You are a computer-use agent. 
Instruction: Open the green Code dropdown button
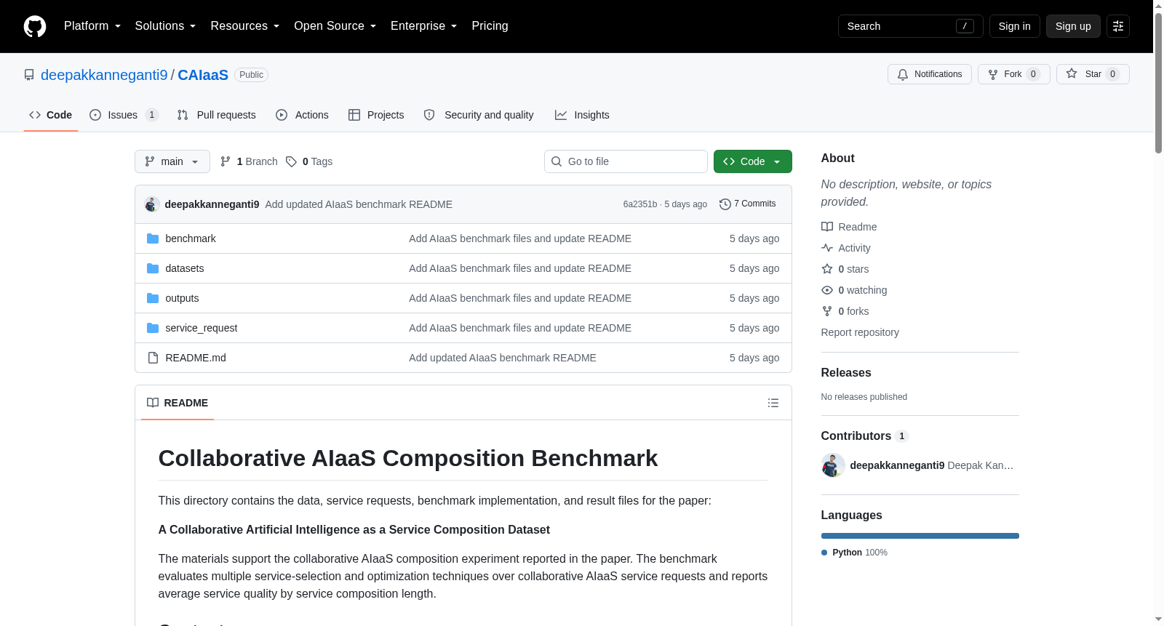point(753,161)
